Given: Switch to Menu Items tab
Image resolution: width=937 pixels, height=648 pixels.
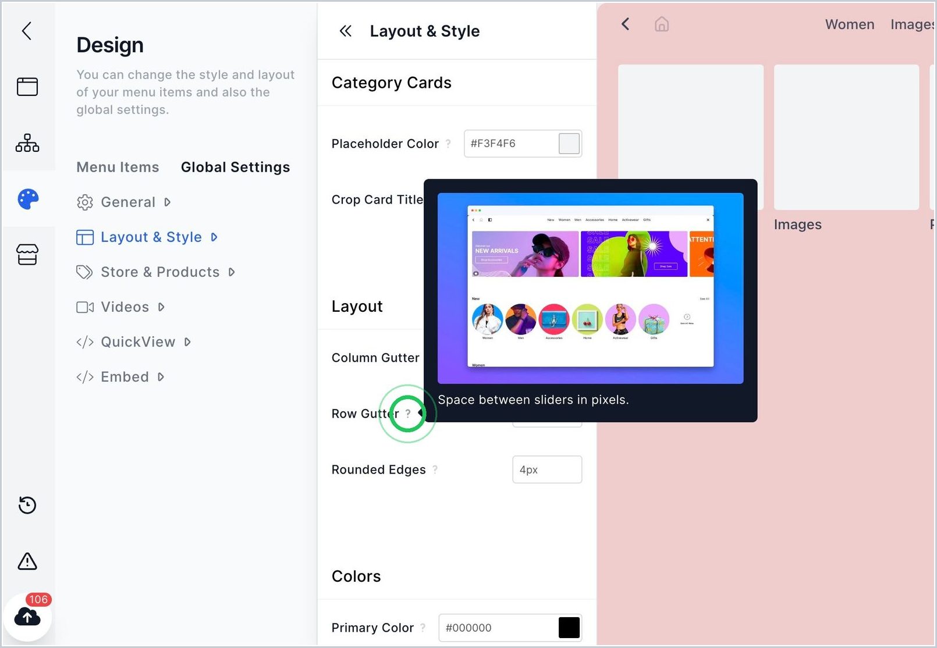Looking at the screenshot, I should pos(118,167).
